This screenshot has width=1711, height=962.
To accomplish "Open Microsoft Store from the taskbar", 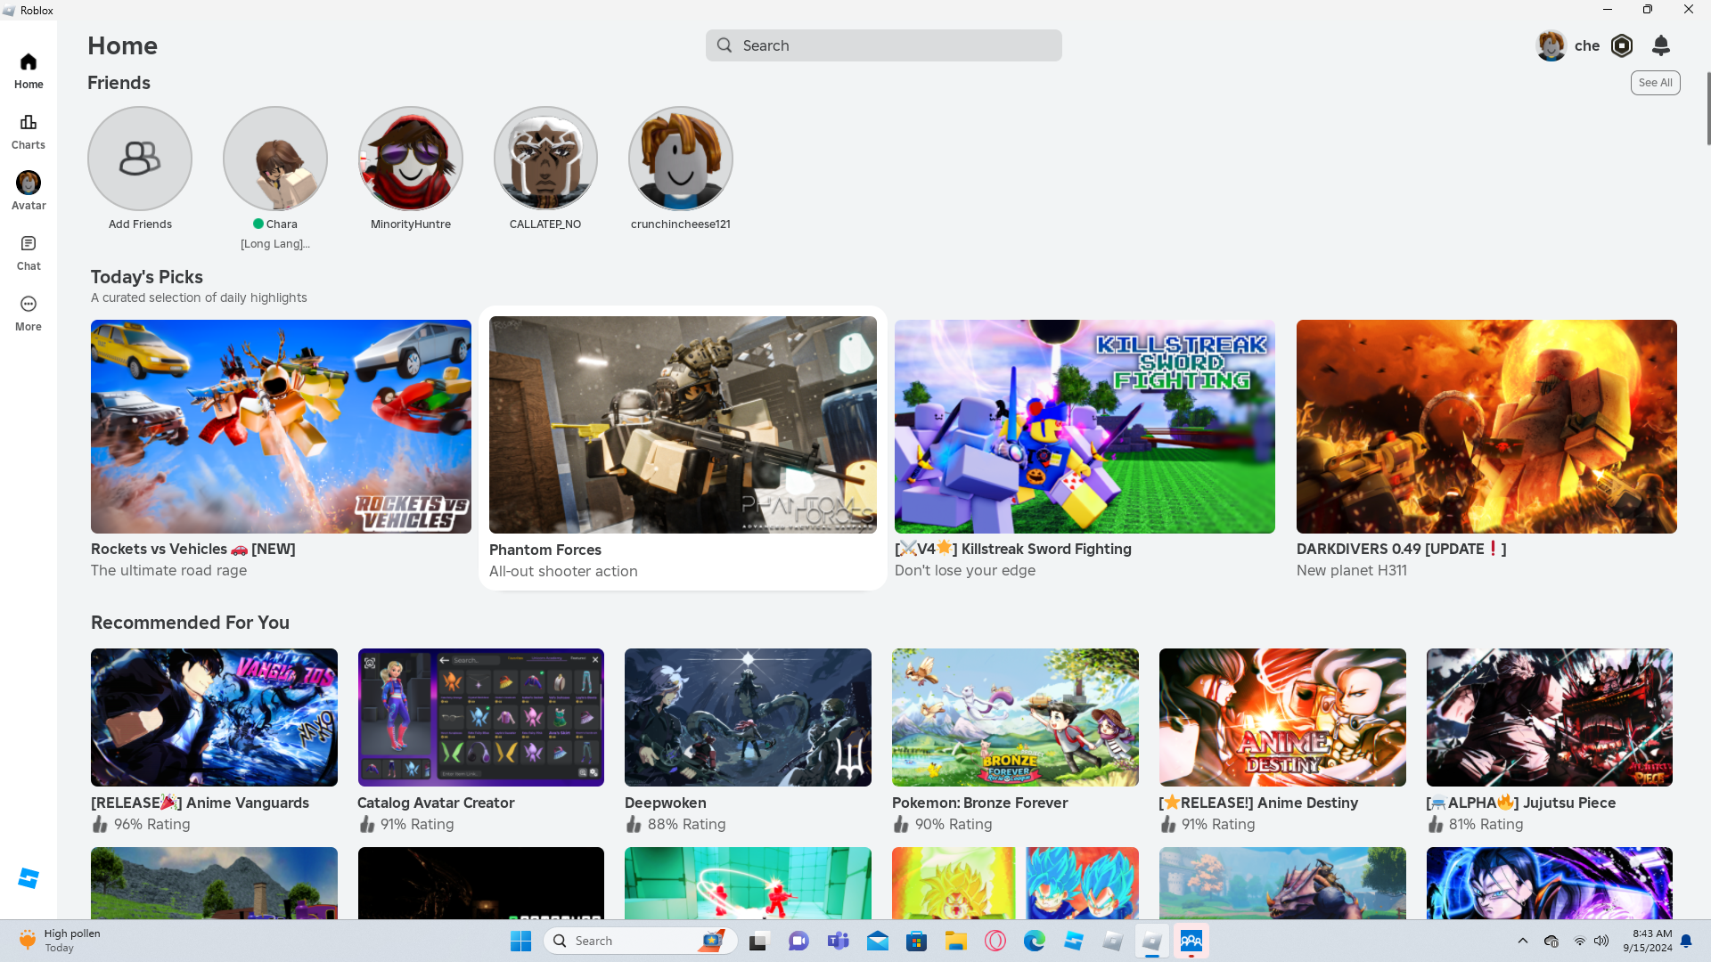I will point(917,941).
